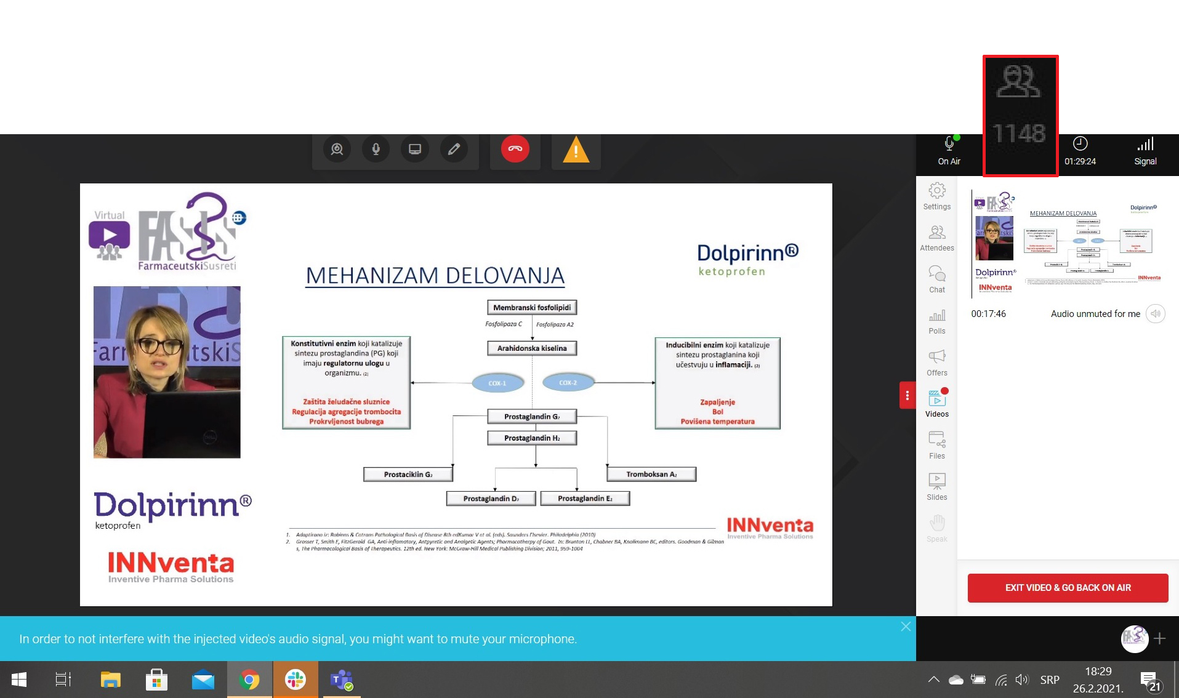The height and width of the screenshot is (698, 1179).
Task: Select the pencil annotation tool
Action: click(454, 149)
